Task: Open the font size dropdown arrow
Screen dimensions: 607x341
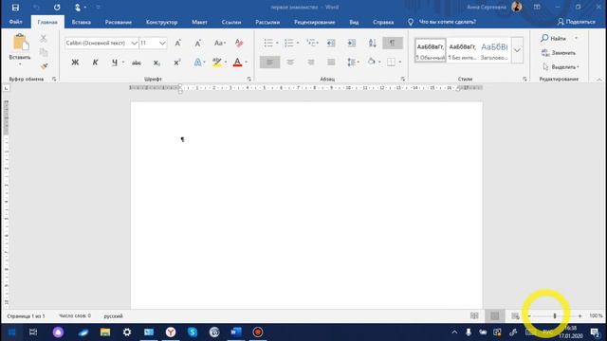Action: click(x=162, y=43)
